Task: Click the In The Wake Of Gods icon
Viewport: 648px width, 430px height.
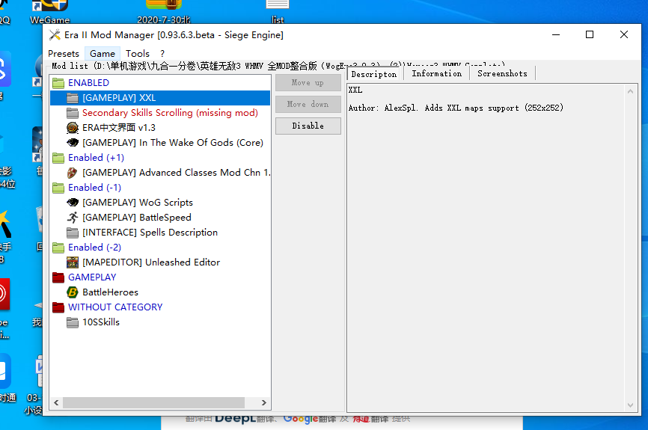Action: pos(73,143)
